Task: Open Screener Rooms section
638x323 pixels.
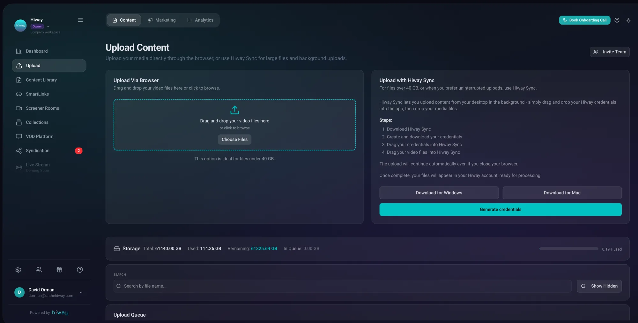Action: pos(49,108)
